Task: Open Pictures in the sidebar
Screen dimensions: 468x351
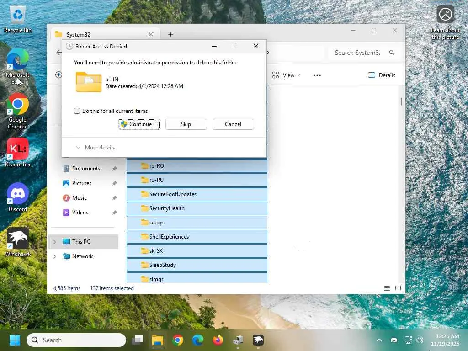Action: point(82,183)
